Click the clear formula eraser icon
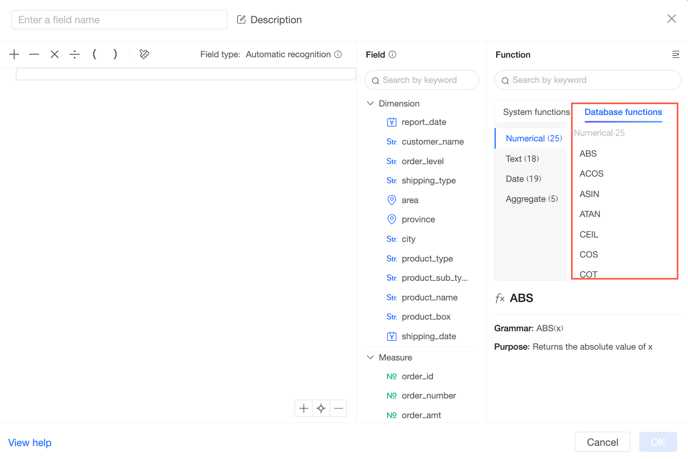688x459 pixels. click(144, 54)
